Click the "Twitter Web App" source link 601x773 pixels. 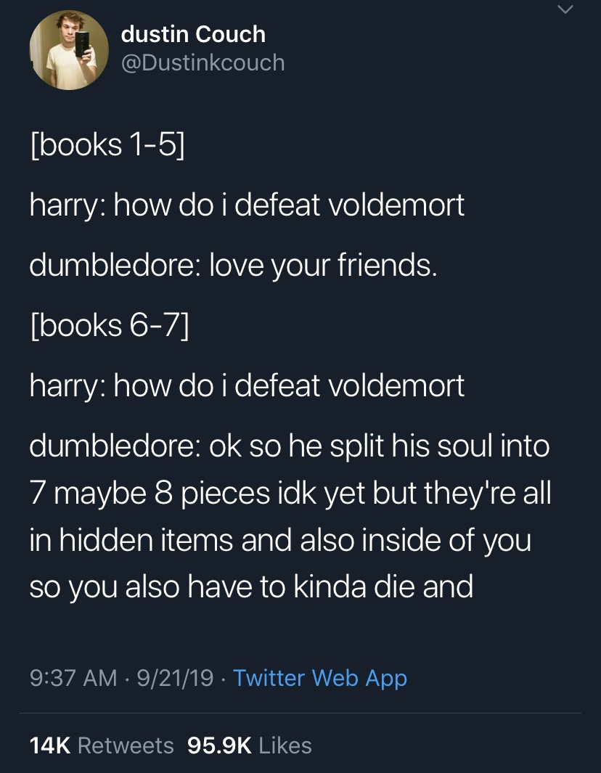pos(320,677)
